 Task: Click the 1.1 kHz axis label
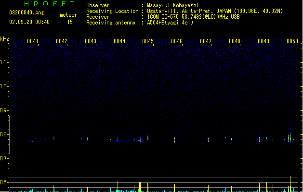[4, 62]
